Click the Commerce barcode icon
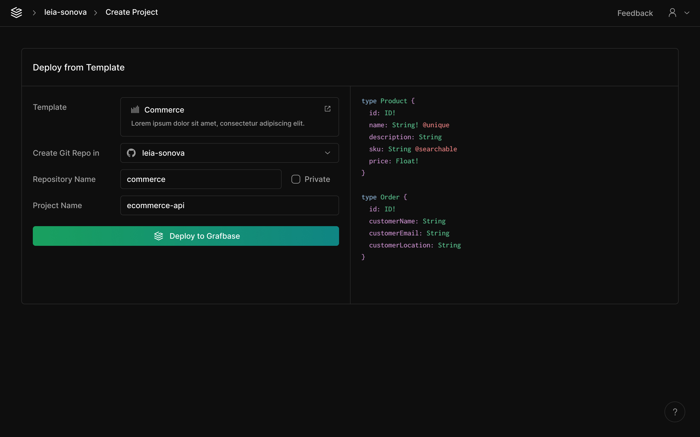Screen dimensions: 700x437 click(135, 110)
